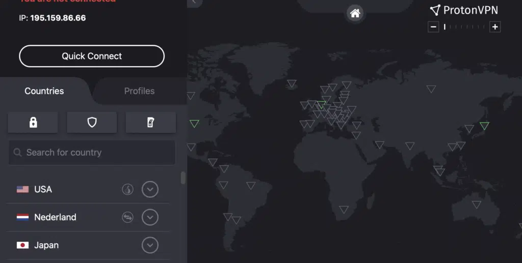
Task: Select the UAE marker on the map
Action: 379,145
